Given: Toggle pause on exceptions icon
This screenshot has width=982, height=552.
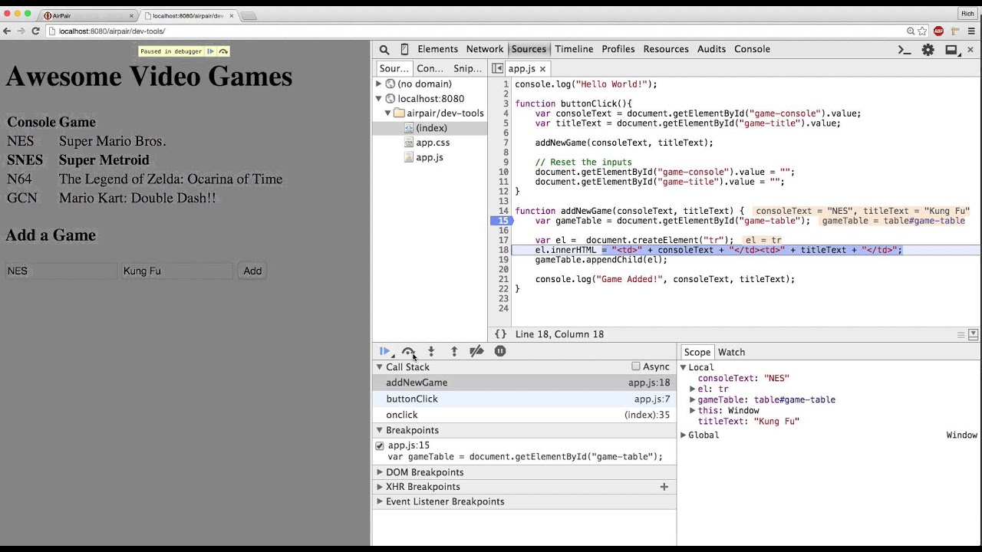Looking at the screenshot, I should click(500, 351).
